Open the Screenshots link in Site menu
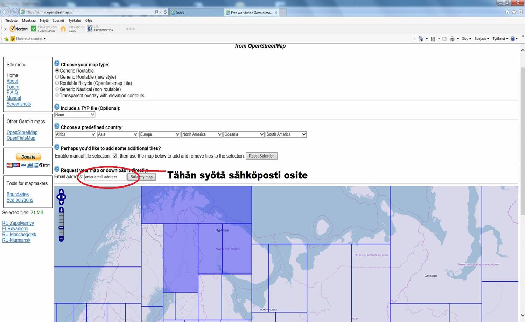Screen dimensions: 525x322 tap(19, 104)
